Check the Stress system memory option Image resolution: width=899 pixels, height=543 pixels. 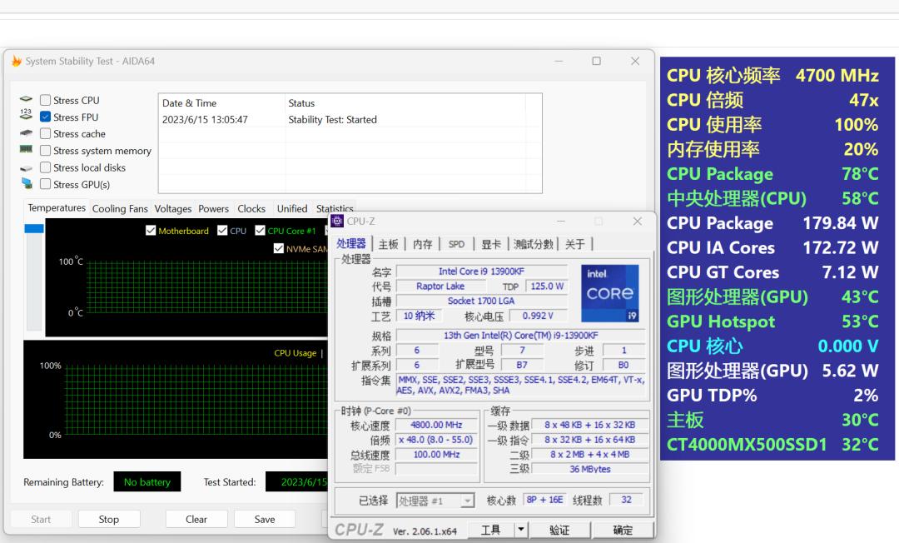[45, 151]
